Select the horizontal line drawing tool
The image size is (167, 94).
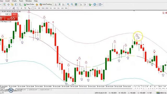pyautogui.click(x=6, y=8)
